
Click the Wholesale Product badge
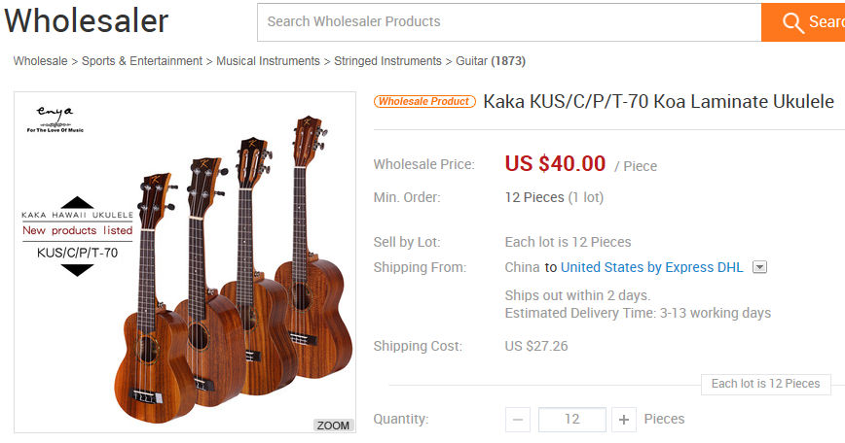[x=423, y=101]
